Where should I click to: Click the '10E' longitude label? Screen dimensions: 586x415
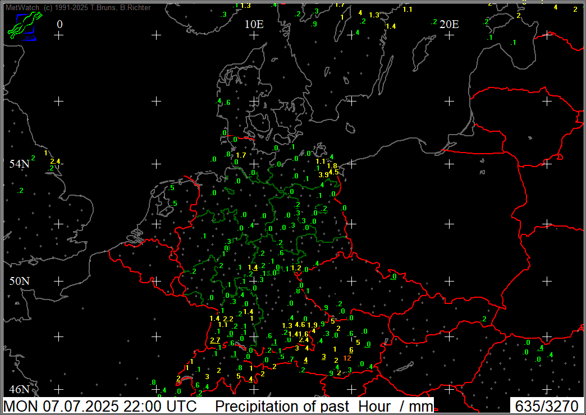254,25
